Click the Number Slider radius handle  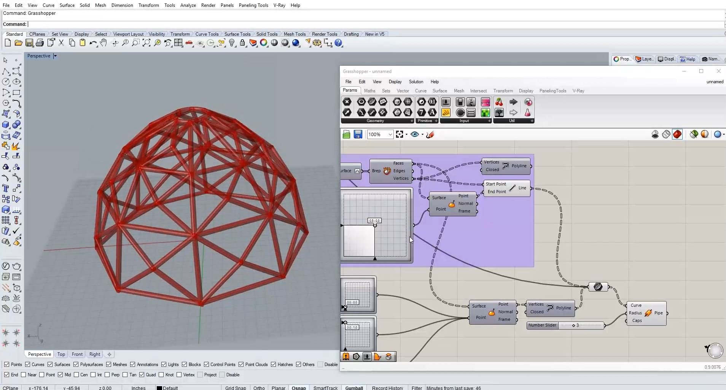[x=573, y=325]
